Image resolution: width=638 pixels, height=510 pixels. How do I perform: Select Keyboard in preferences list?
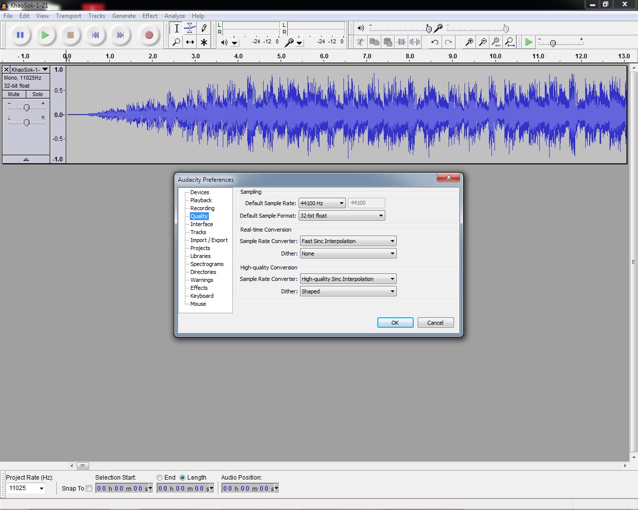pyautogui.click(x=202, y=296)
